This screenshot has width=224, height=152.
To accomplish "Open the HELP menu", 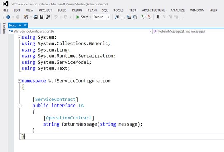I will (x=214, y=10).
